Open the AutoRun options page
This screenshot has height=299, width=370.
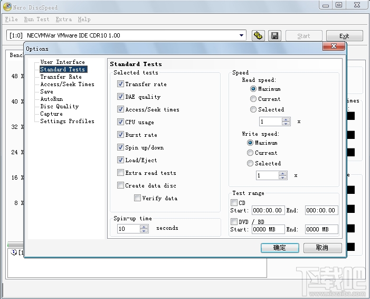tap(51, 99)
